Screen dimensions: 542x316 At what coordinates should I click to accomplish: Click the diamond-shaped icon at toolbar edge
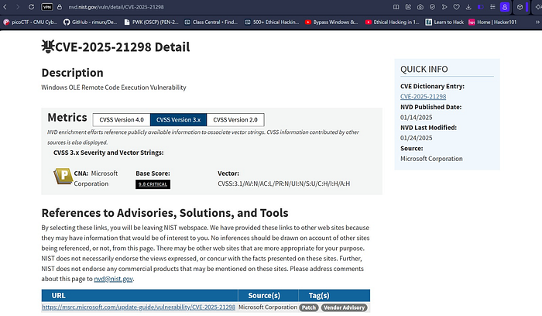538,7
